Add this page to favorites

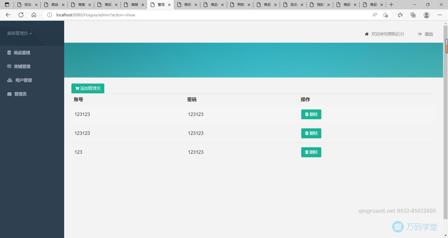(386, 15)
